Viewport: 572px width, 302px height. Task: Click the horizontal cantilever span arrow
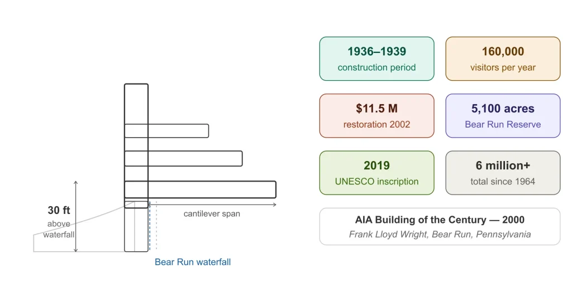coord(212,204)
